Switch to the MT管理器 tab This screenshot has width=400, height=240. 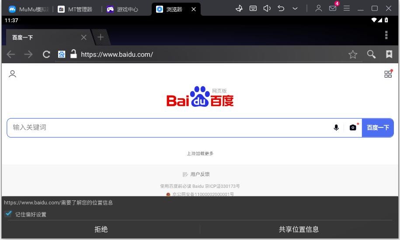[75, 10]
